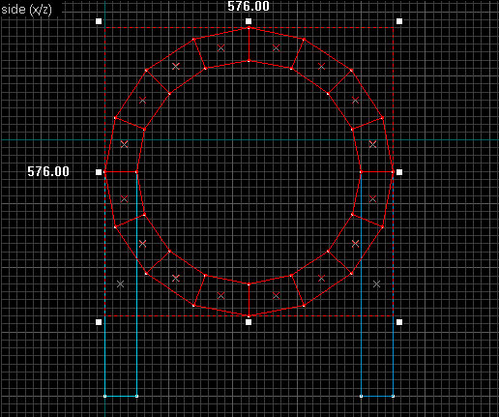Click the ring's inner left vertex
The image size is (499, 417).
pos(136,172)
